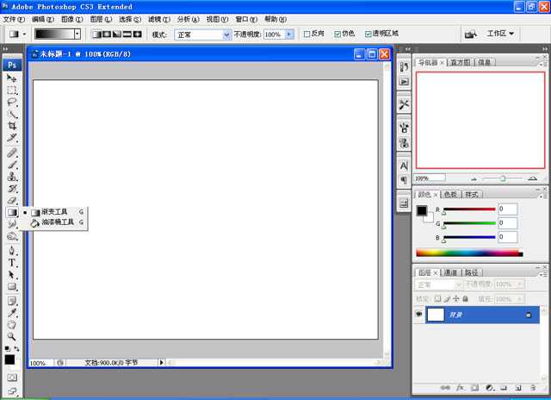Switch to the 色板 tab
Screen dimensions: 551x400
(x=450, y=195)
